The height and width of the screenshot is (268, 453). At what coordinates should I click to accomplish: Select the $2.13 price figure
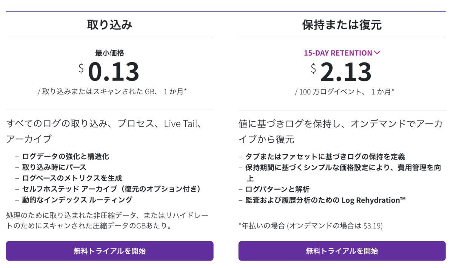pyautogui.click(x=341, y=72)
